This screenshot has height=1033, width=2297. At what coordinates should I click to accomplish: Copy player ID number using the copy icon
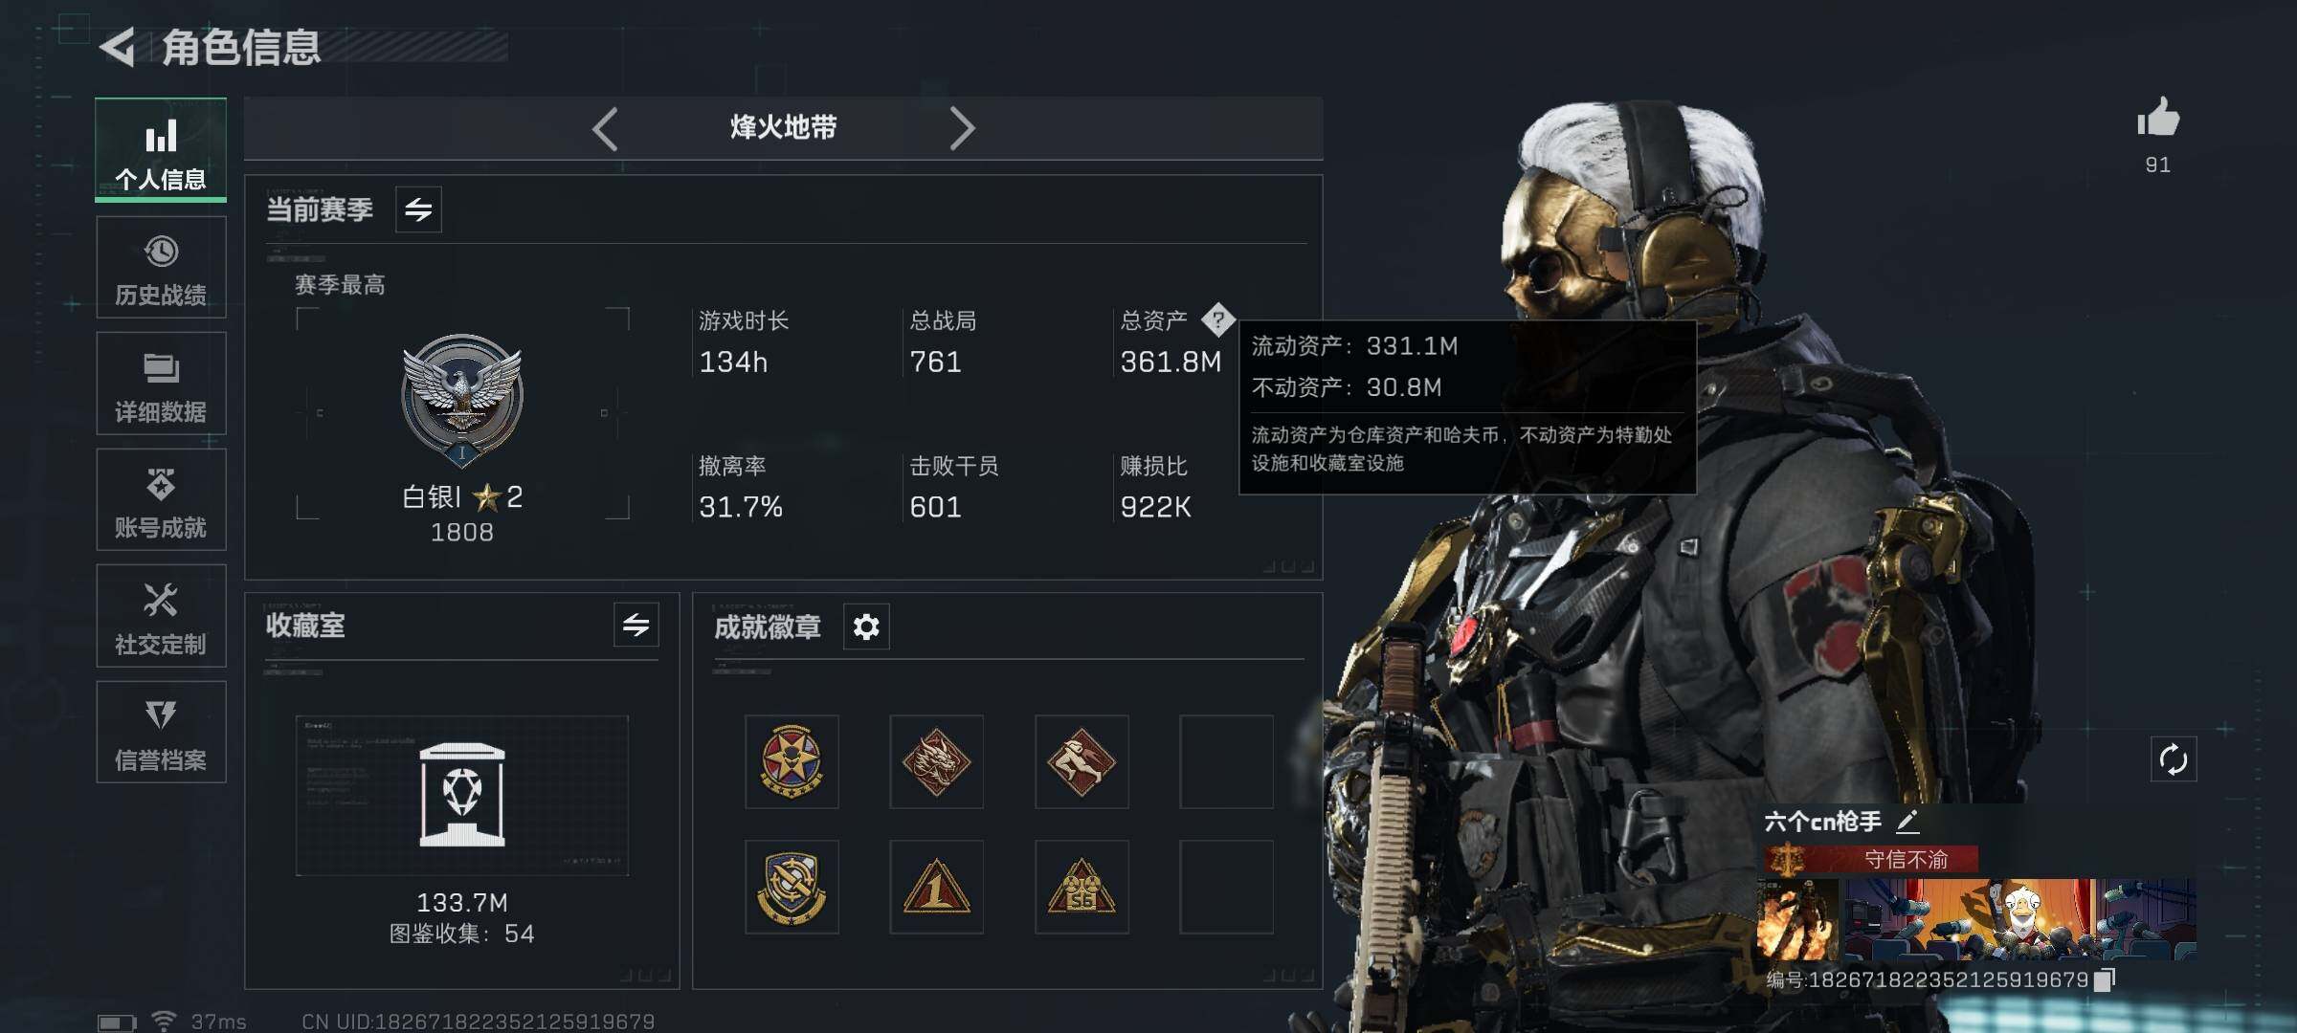tap(2105, 979)
